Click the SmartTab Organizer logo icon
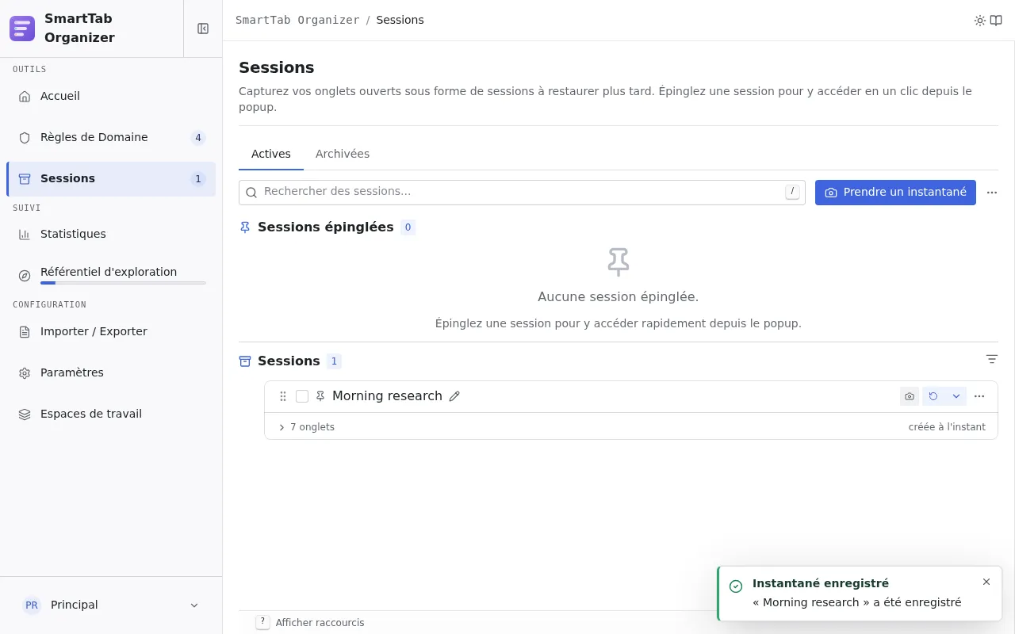 [22, 29]
